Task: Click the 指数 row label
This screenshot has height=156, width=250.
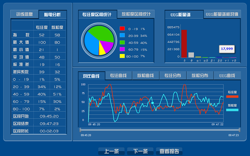Action: tap(21, 35)
